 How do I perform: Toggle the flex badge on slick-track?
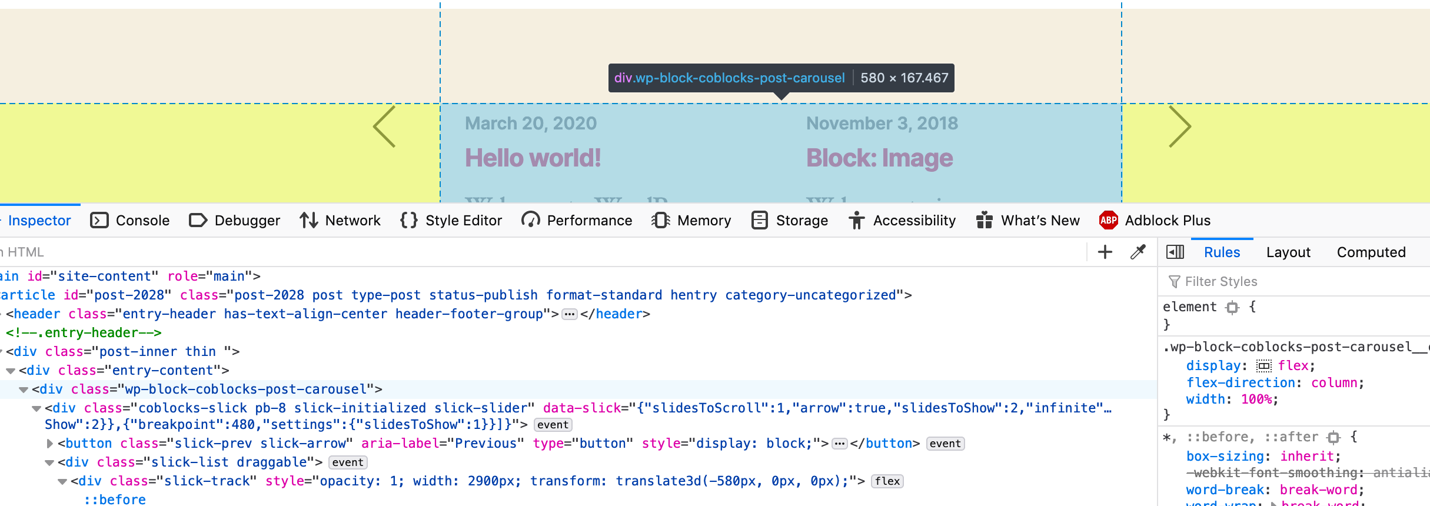click(887, 481)
